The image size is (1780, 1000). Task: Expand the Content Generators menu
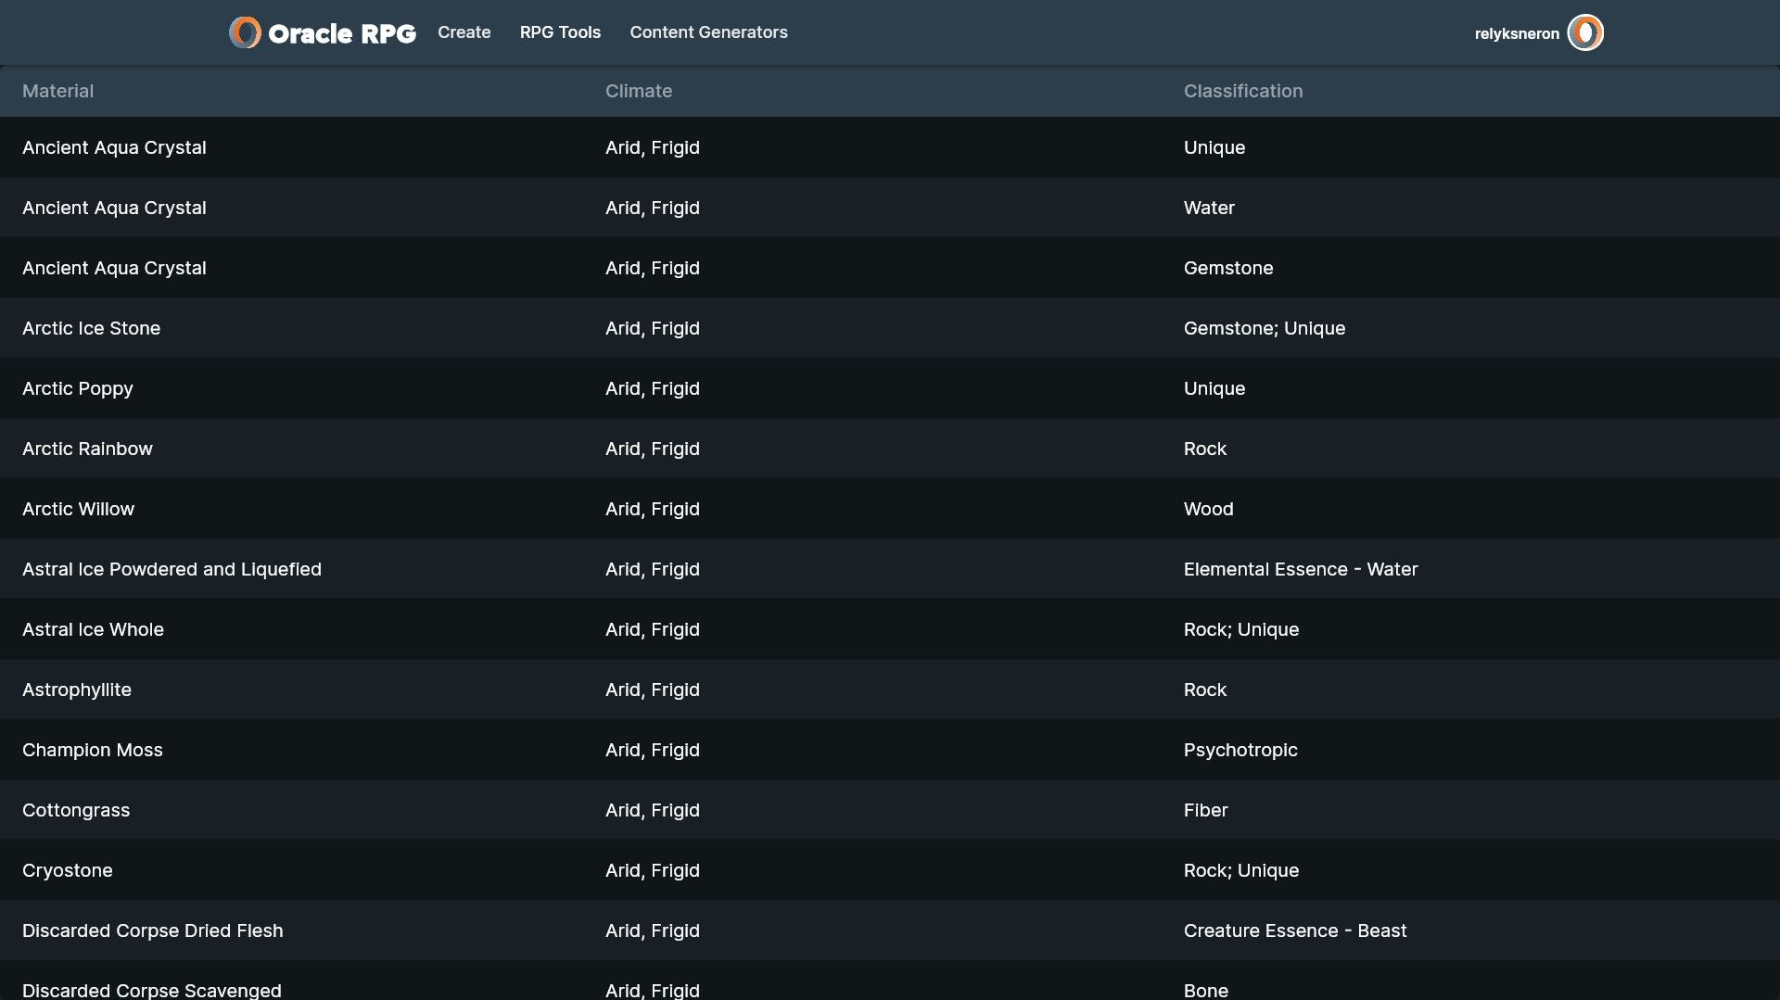point(708,32)
